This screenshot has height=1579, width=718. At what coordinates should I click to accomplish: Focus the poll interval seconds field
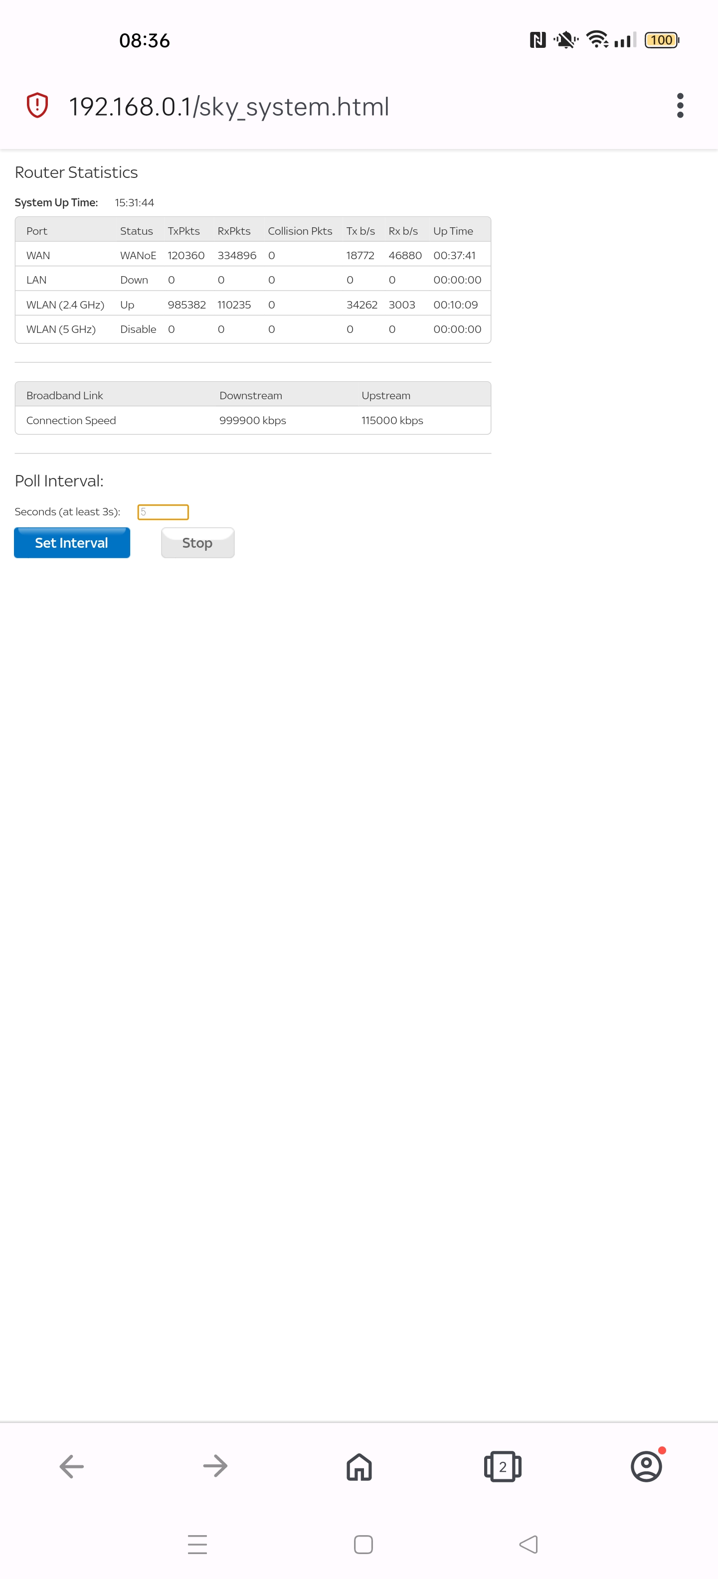click(163, 512)
